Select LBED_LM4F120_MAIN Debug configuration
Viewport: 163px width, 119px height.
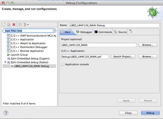click(x=32, y=66)
